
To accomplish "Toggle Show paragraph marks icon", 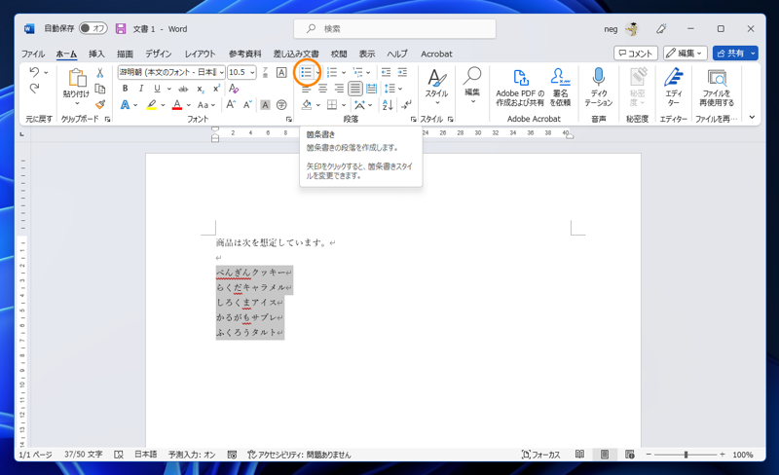I will click(x=406, y=105).
